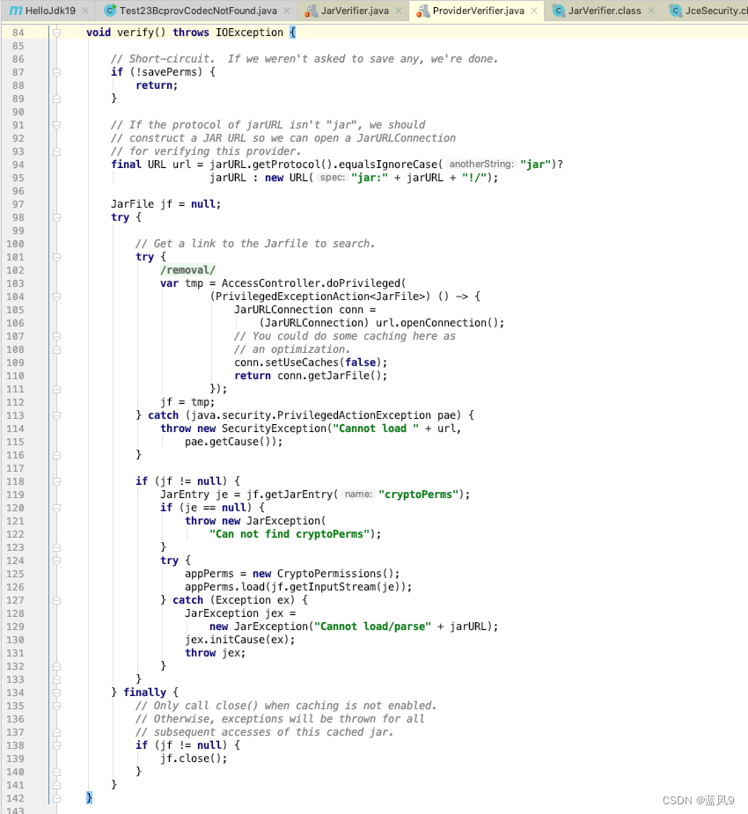Fold the lambda expression at line 104
Viewport: 748px width, 814px height.
[x=56, y=297]
